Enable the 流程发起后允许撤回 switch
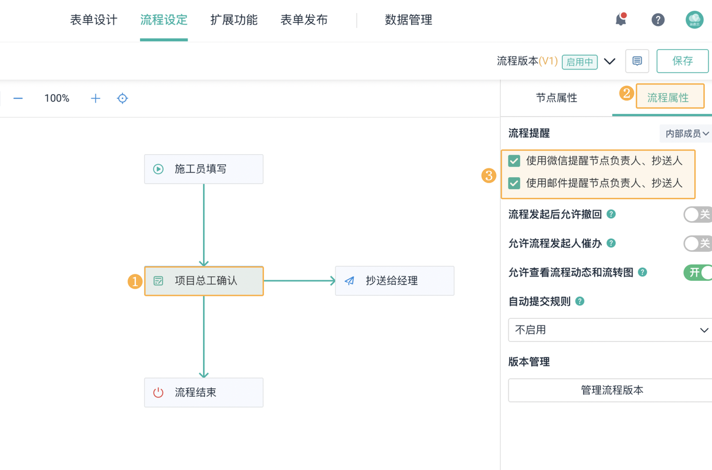Viewport: 712px width, 470px height. coord(697,214)
